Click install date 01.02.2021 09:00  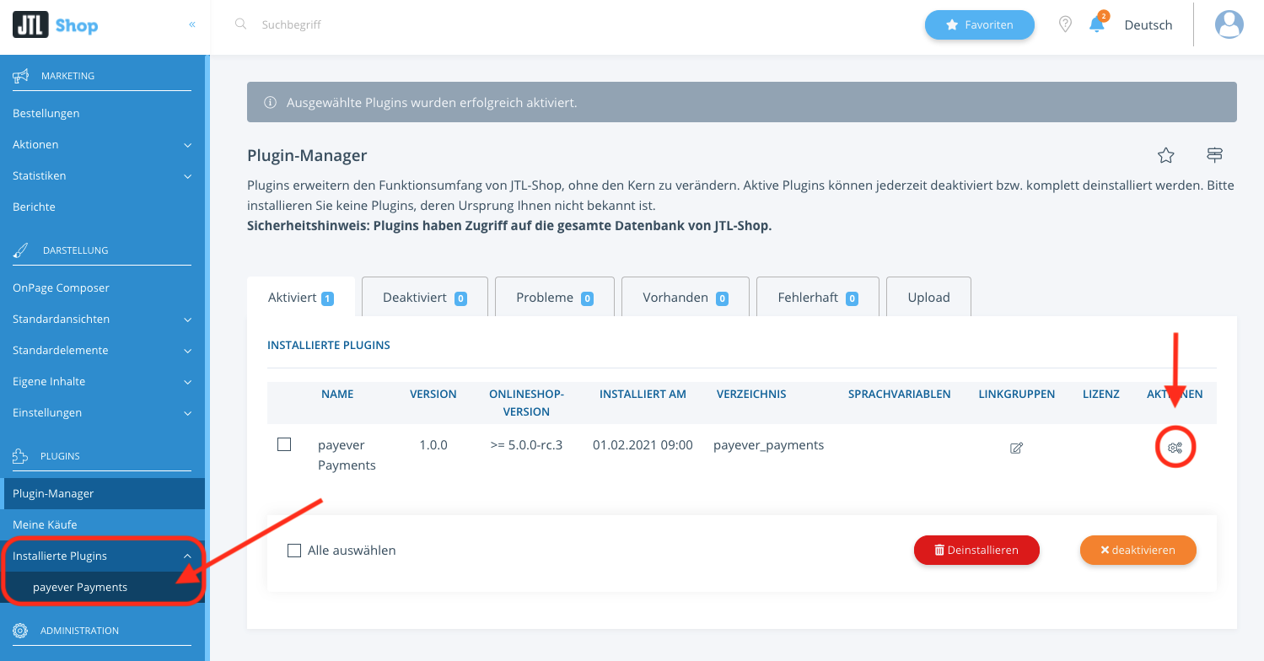(x=643, y=444)
